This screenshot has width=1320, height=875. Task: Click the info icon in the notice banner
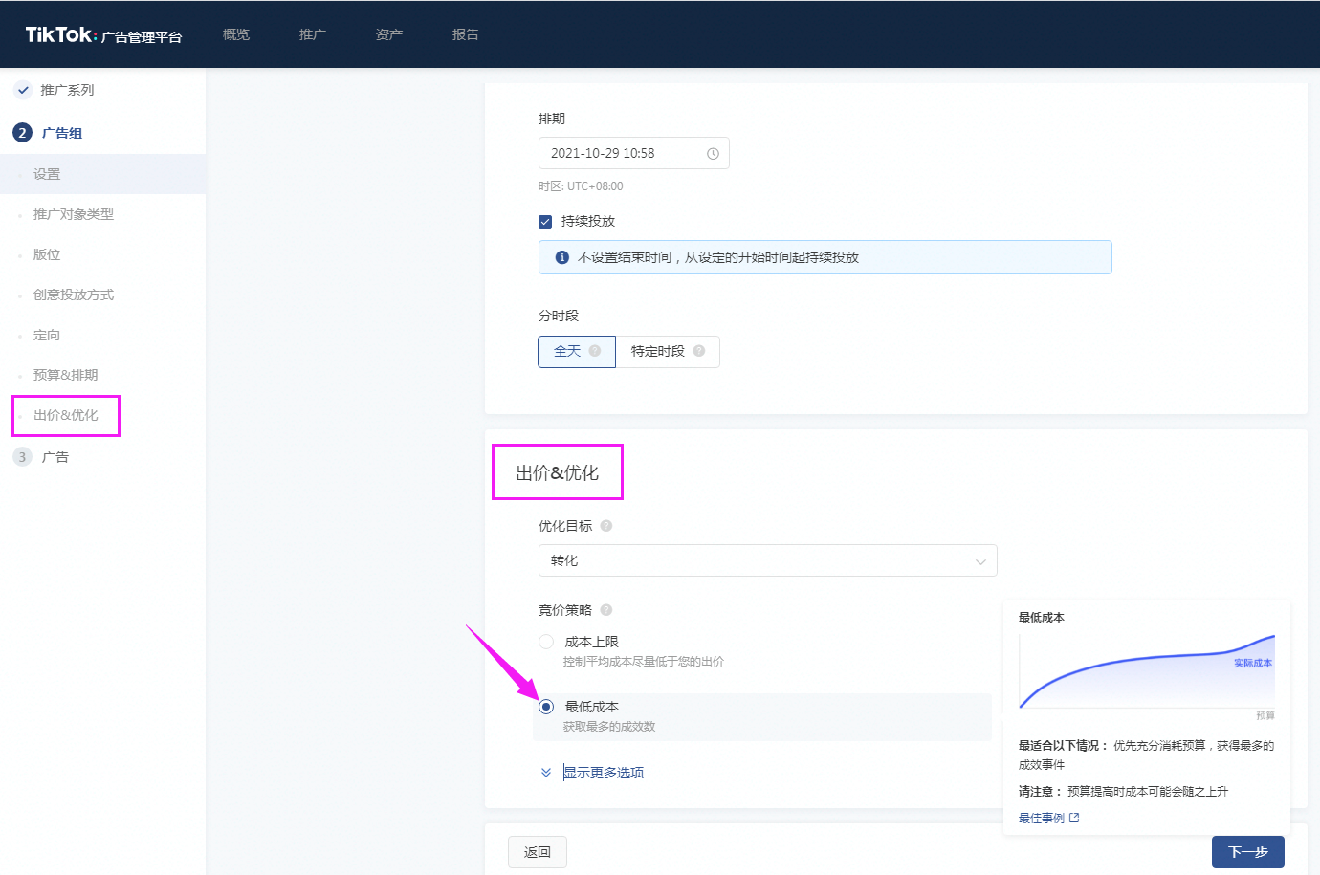(562, 257)
